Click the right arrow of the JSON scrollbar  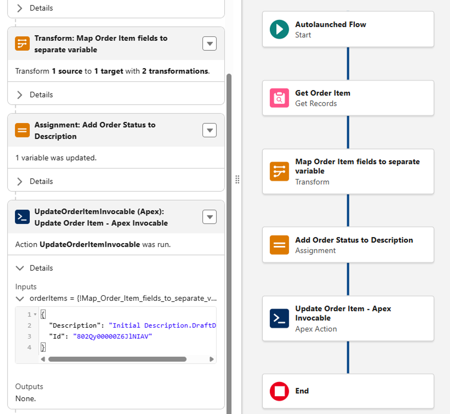click(x=212, y=359)
